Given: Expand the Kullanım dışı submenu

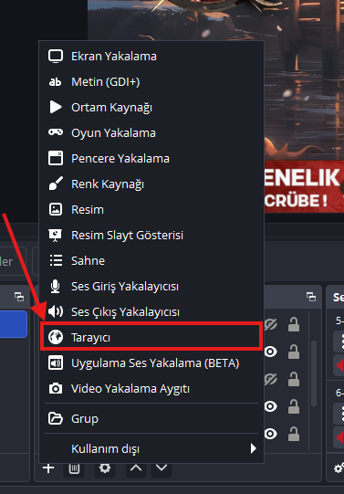Looking at the screenshot, I should click(x=151, y=448).
